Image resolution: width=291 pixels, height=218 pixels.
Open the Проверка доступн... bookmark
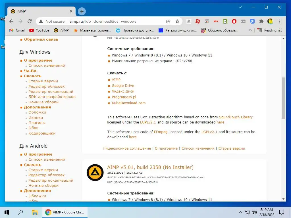pos(134,30)
